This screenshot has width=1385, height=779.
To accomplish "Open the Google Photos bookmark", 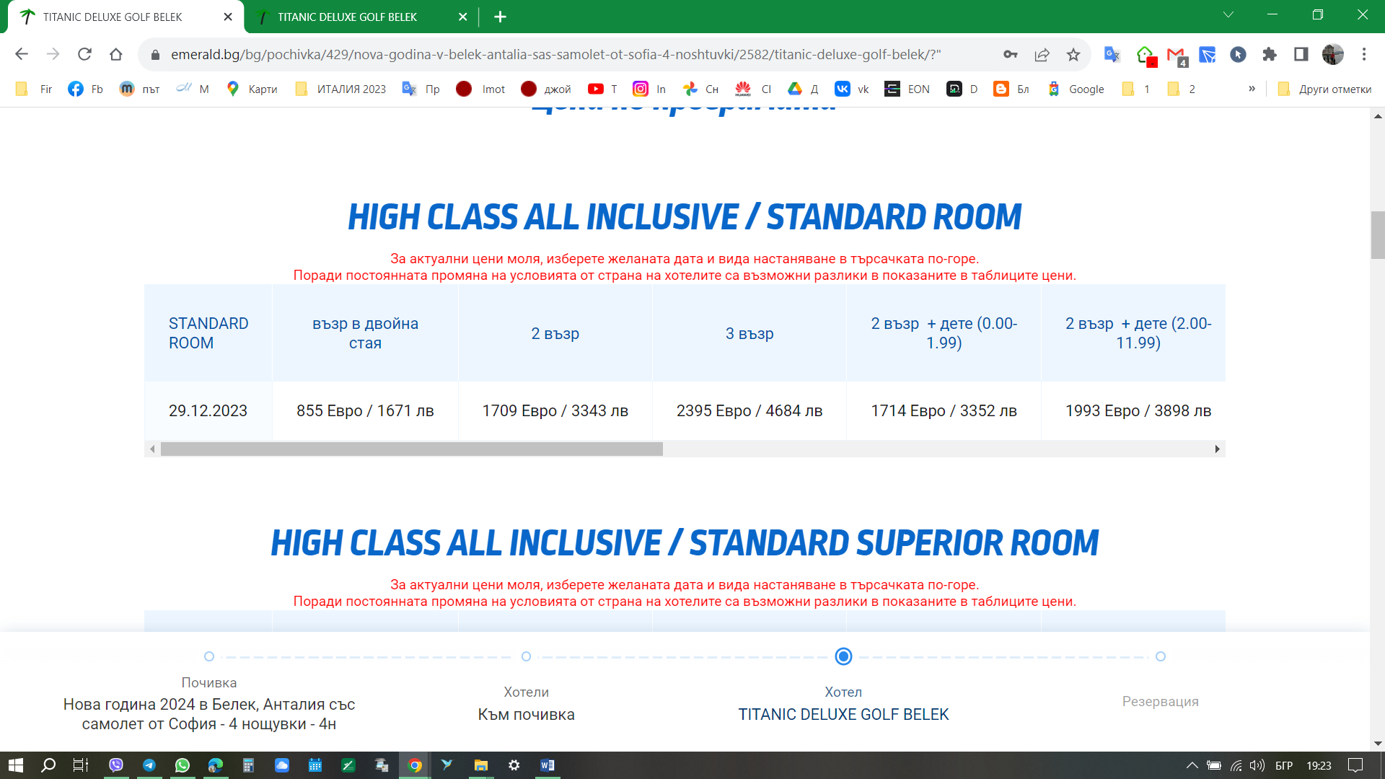I will [700, 89].
